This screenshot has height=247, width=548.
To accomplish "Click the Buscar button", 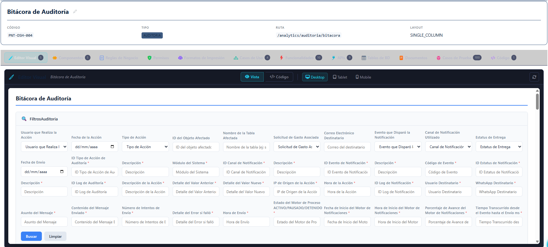I will (31, 236).
